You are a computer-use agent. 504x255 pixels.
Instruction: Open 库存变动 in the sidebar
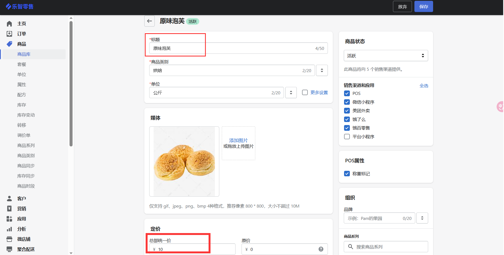(x=26, y=115)
